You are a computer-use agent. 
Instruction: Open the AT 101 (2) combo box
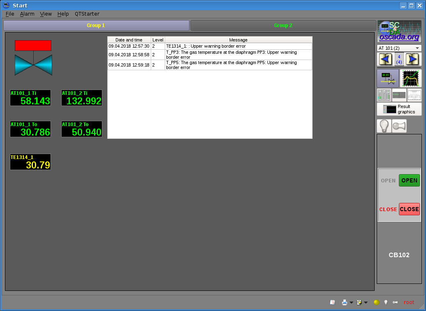399,48
